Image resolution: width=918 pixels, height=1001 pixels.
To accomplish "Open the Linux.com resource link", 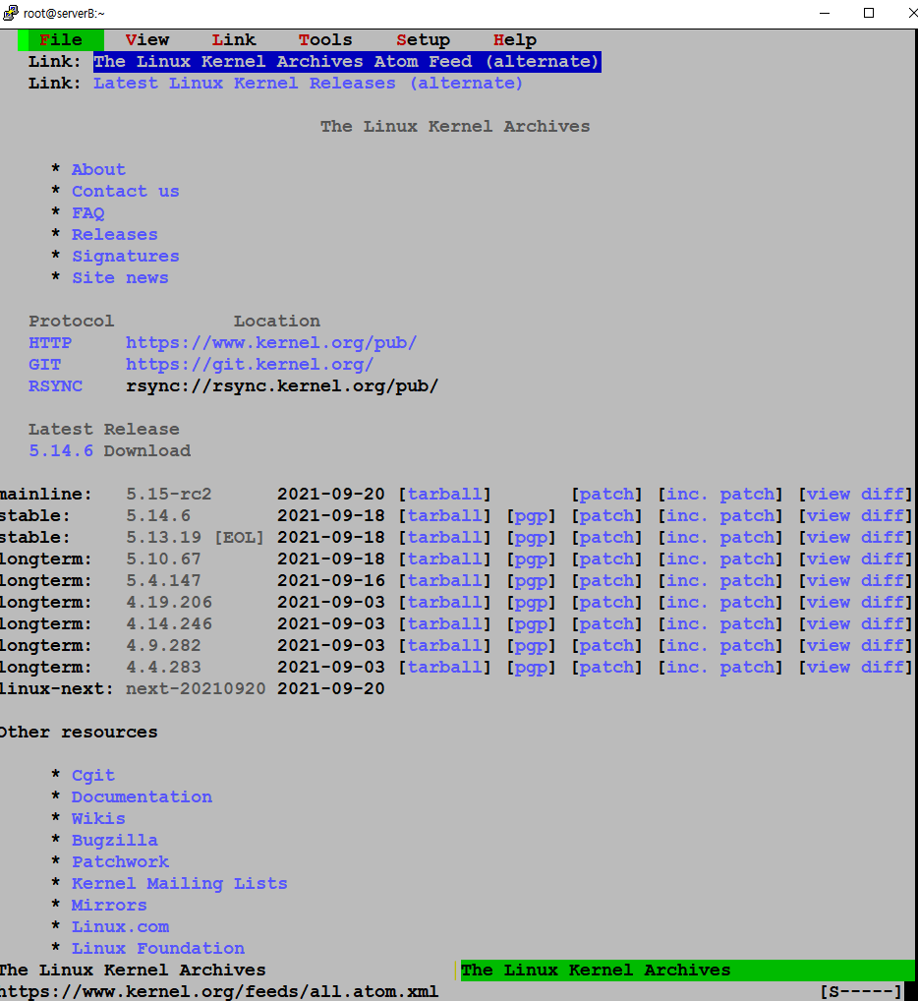I will [120, 927].
